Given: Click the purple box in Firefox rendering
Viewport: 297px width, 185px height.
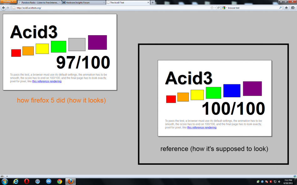Looking at the screenshot, I should point(97,42).
